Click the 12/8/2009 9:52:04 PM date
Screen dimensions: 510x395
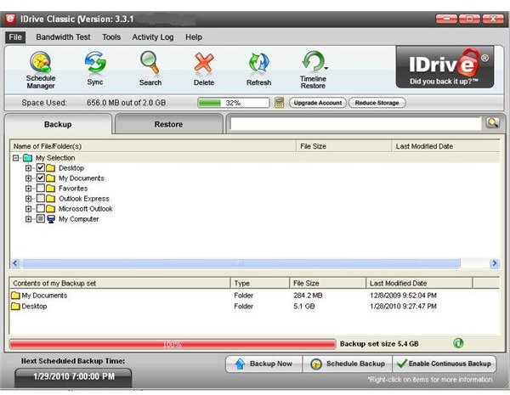(403, 296)
